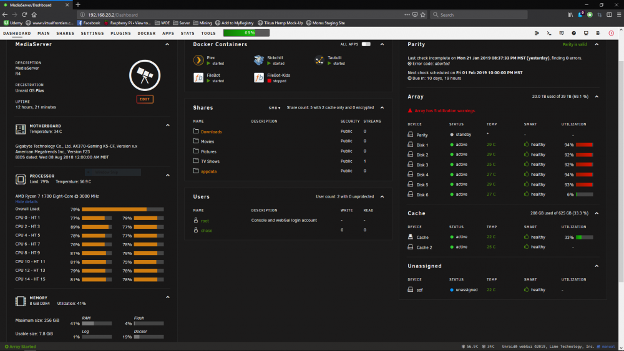Open the Docker menu tab
Viewport: 624px width, 351px height.
147,34
